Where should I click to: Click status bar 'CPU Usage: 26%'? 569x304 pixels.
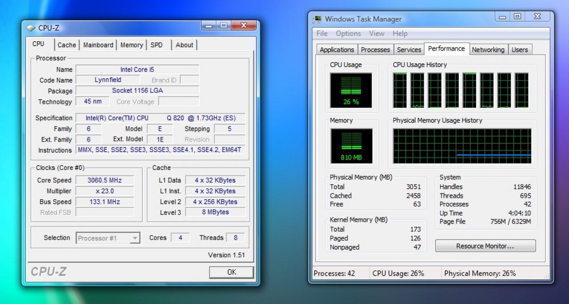(398, 273)
